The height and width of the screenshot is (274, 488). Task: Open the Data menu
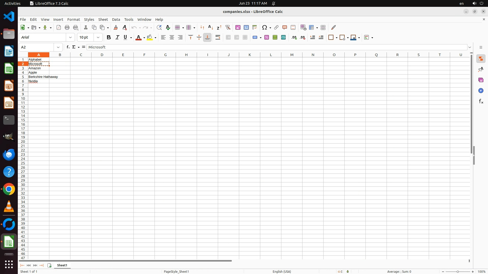(116, 19)
